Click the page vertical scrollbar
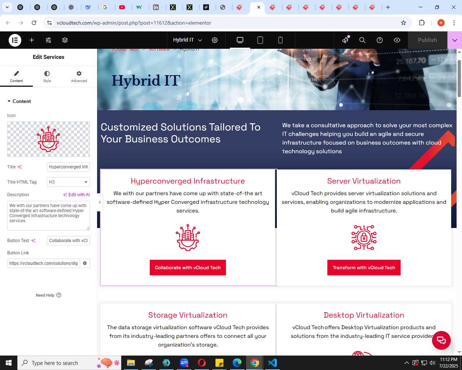This screenshot has height=370, width=462. point(459,78)
